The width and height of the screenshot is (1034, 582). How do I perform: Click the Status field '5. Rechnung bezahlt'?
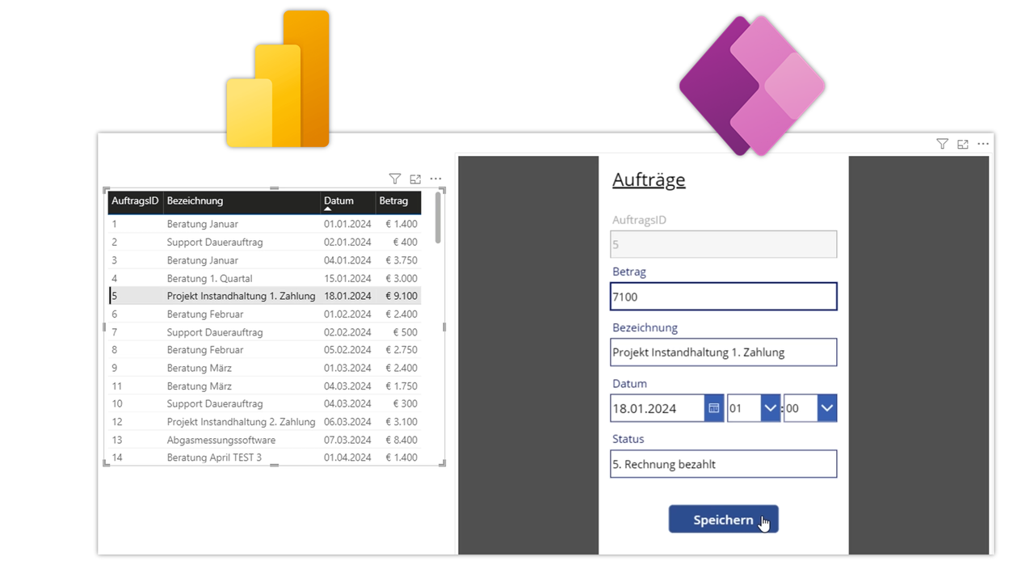(723, 464)
